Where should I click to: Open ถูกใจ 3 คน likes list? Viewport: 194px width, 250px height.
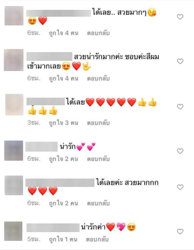pyautogui.click(x=64, y=123)
